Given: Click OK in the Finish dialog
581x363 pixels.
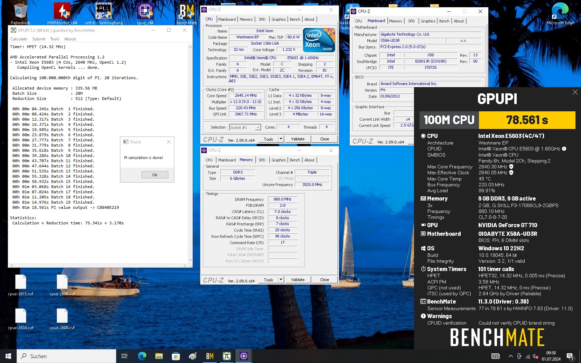Looking at the screenshot, I should (155, 175).
